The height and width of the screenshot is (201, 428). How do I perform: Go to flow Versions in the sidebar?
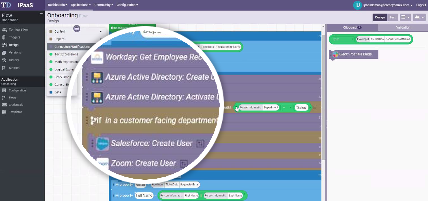(15, 52)
